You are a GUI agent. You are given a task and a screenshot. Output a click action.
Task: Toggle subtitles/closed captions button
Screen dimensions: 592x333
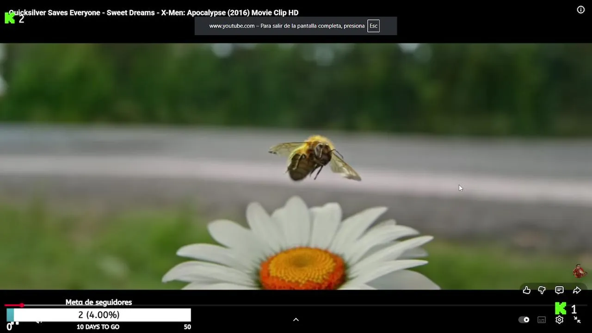point(542,320)
